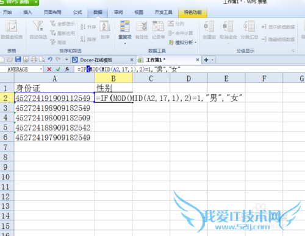Viewport: 305px width, 236px height.
Task: Click 合并计算 consolidate
Action: (181, 33)
